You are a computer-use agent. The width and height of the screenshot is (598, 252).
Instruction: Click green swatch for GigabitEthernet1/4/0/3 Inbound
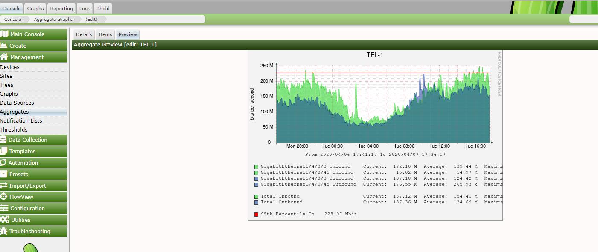click(x=257, y=167)
